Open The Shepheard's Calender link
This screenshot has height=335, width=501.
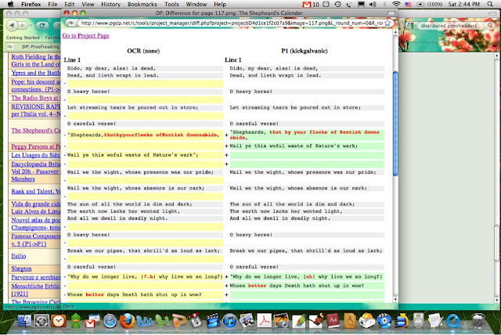pyautogui.click(x=35, y=130)
